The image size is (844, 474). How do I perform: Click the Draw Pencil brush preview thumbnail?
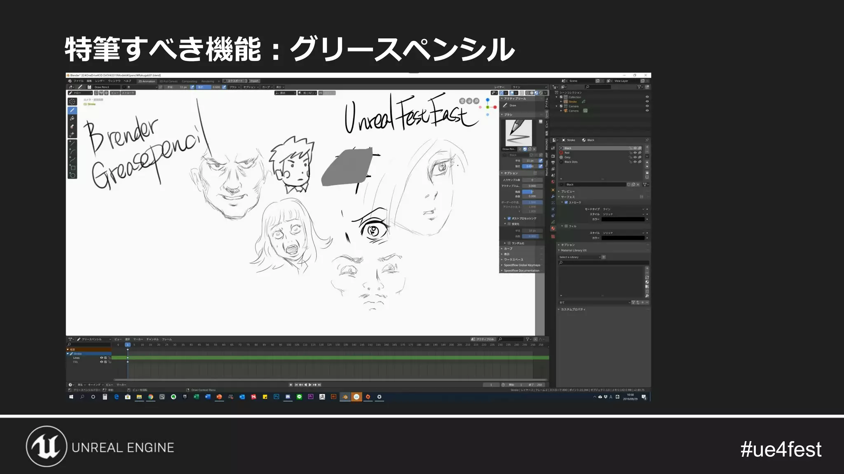tap(518, 132)
